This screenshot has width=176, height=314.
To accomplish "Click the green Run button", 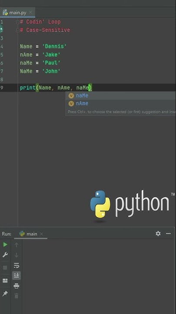I will (x=5, y=245).
